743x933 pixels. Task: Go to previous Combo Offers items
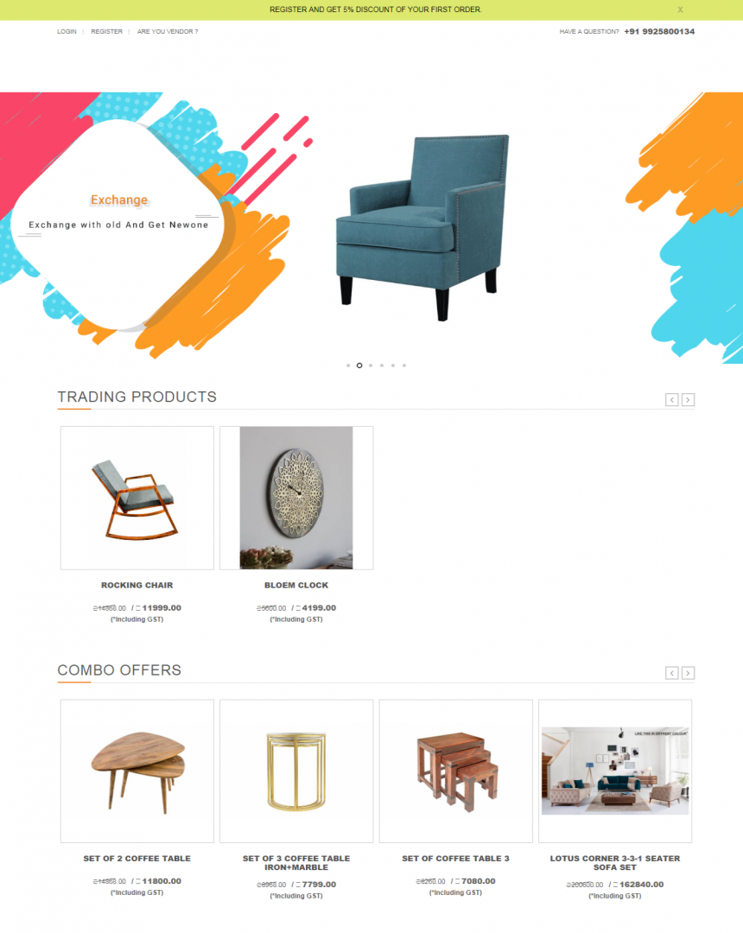click(x=671, y=673)
